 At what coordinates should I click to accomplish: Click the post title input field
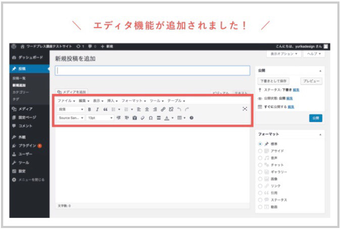tap(153, 71)
